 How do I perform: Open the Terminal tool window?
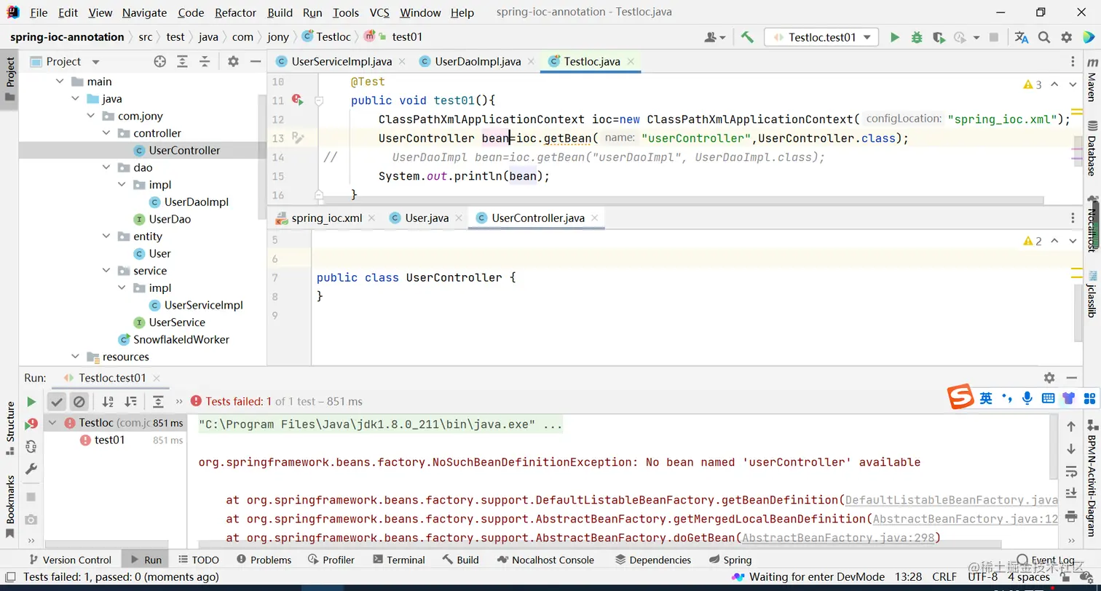pos(398,560)
